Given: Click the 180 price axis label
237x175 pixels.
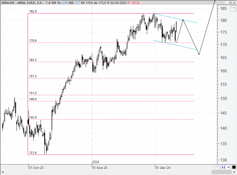Looking at the screenshot, I should pos(223,20).
